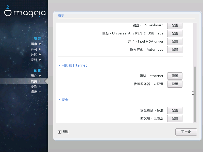
Task: Select the 分区 step in sidebar
Action: click(34, 54)
